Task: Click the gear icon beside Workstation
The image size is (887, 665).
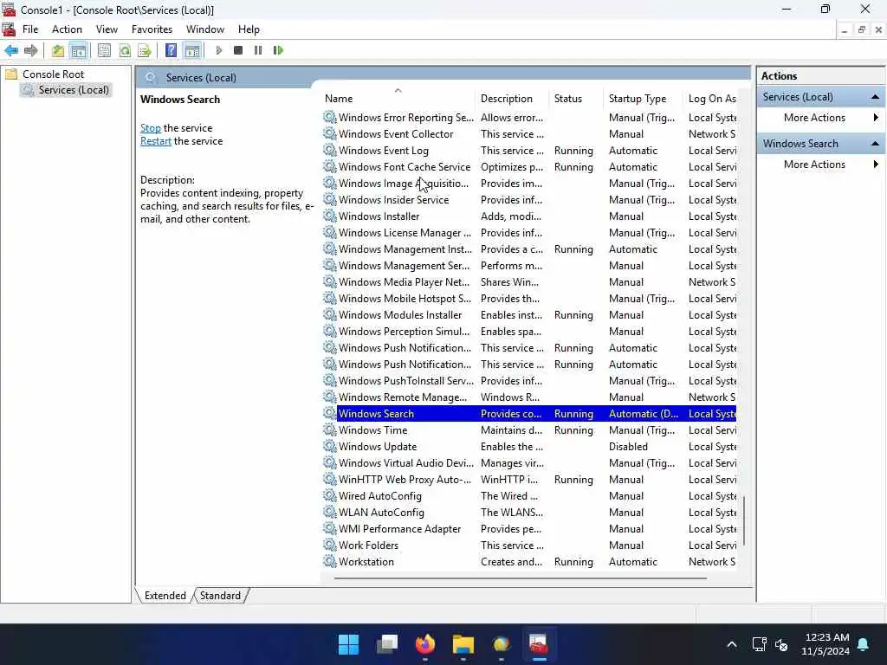Action: tap(330, 561)
